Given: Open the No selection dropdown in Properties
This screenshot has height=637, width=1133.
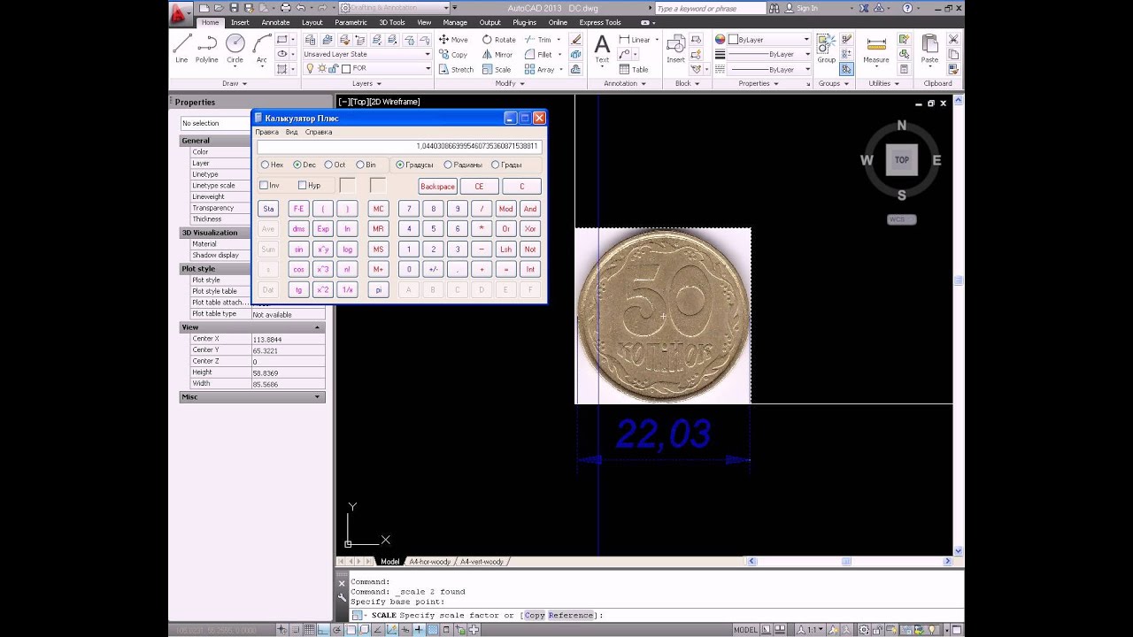Looking at the screenshot, I should 216,123.
